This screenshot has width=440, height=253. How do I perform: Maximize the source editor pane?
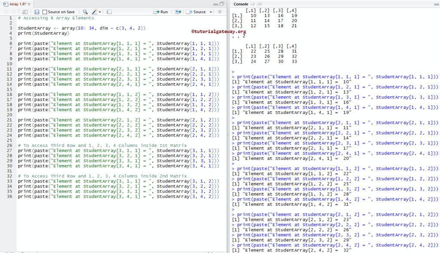[222, 4]
